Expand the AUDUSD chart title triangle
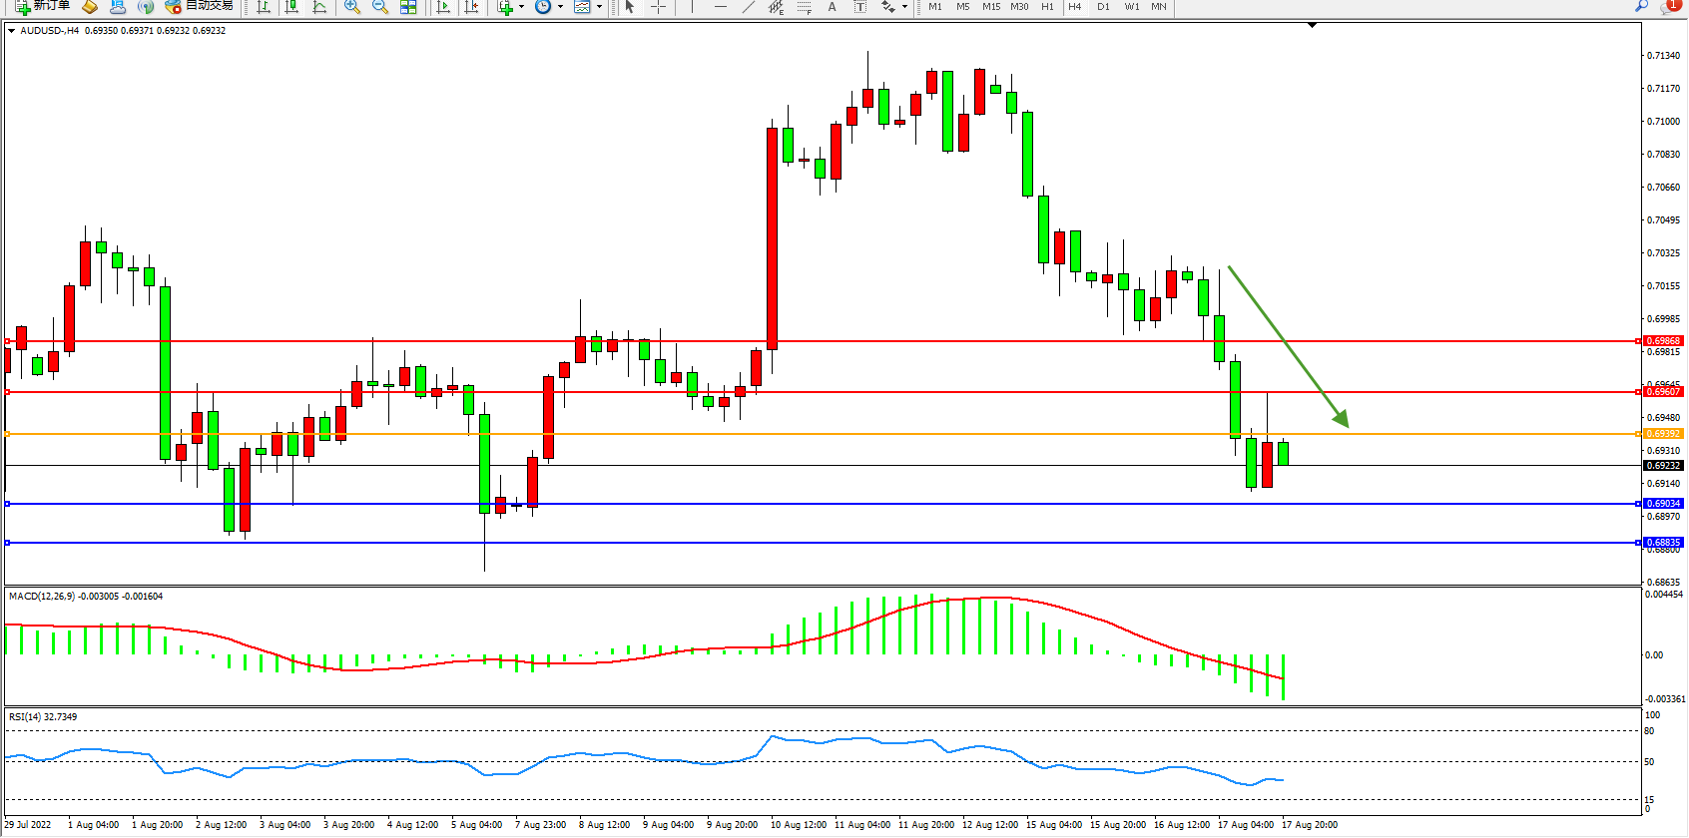 (x=11, y=31)
